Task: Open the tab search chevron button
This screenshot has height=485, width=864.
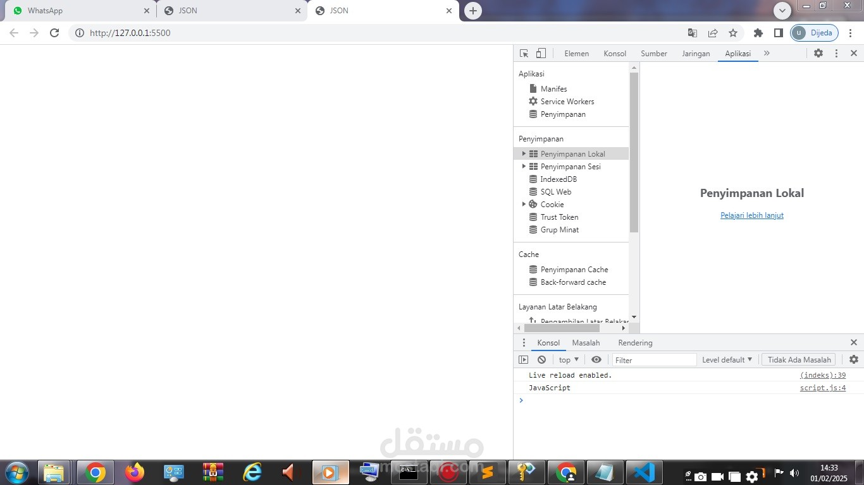Action: click(782, 10)
